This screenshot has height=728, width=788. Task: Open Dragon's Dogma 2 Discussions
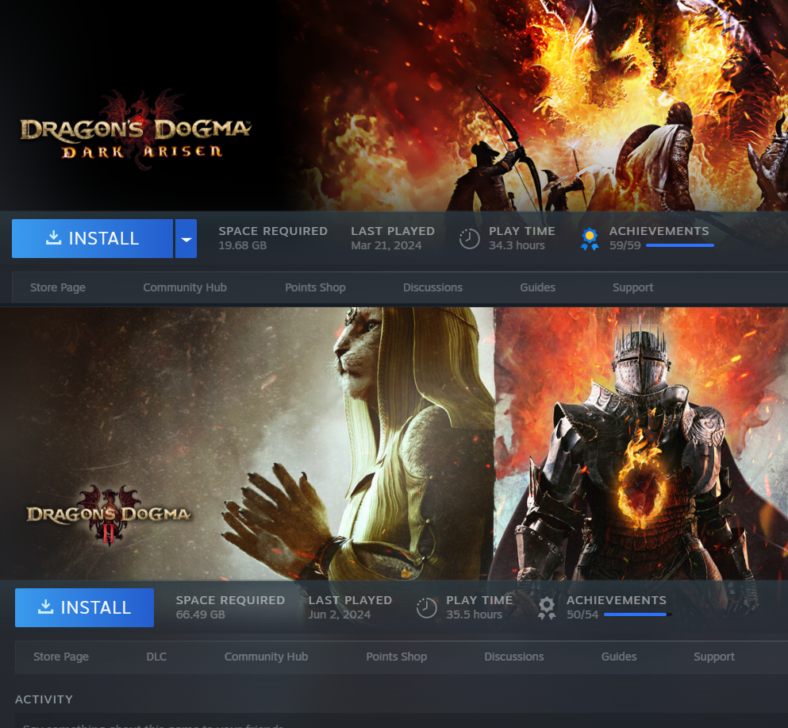513,657
